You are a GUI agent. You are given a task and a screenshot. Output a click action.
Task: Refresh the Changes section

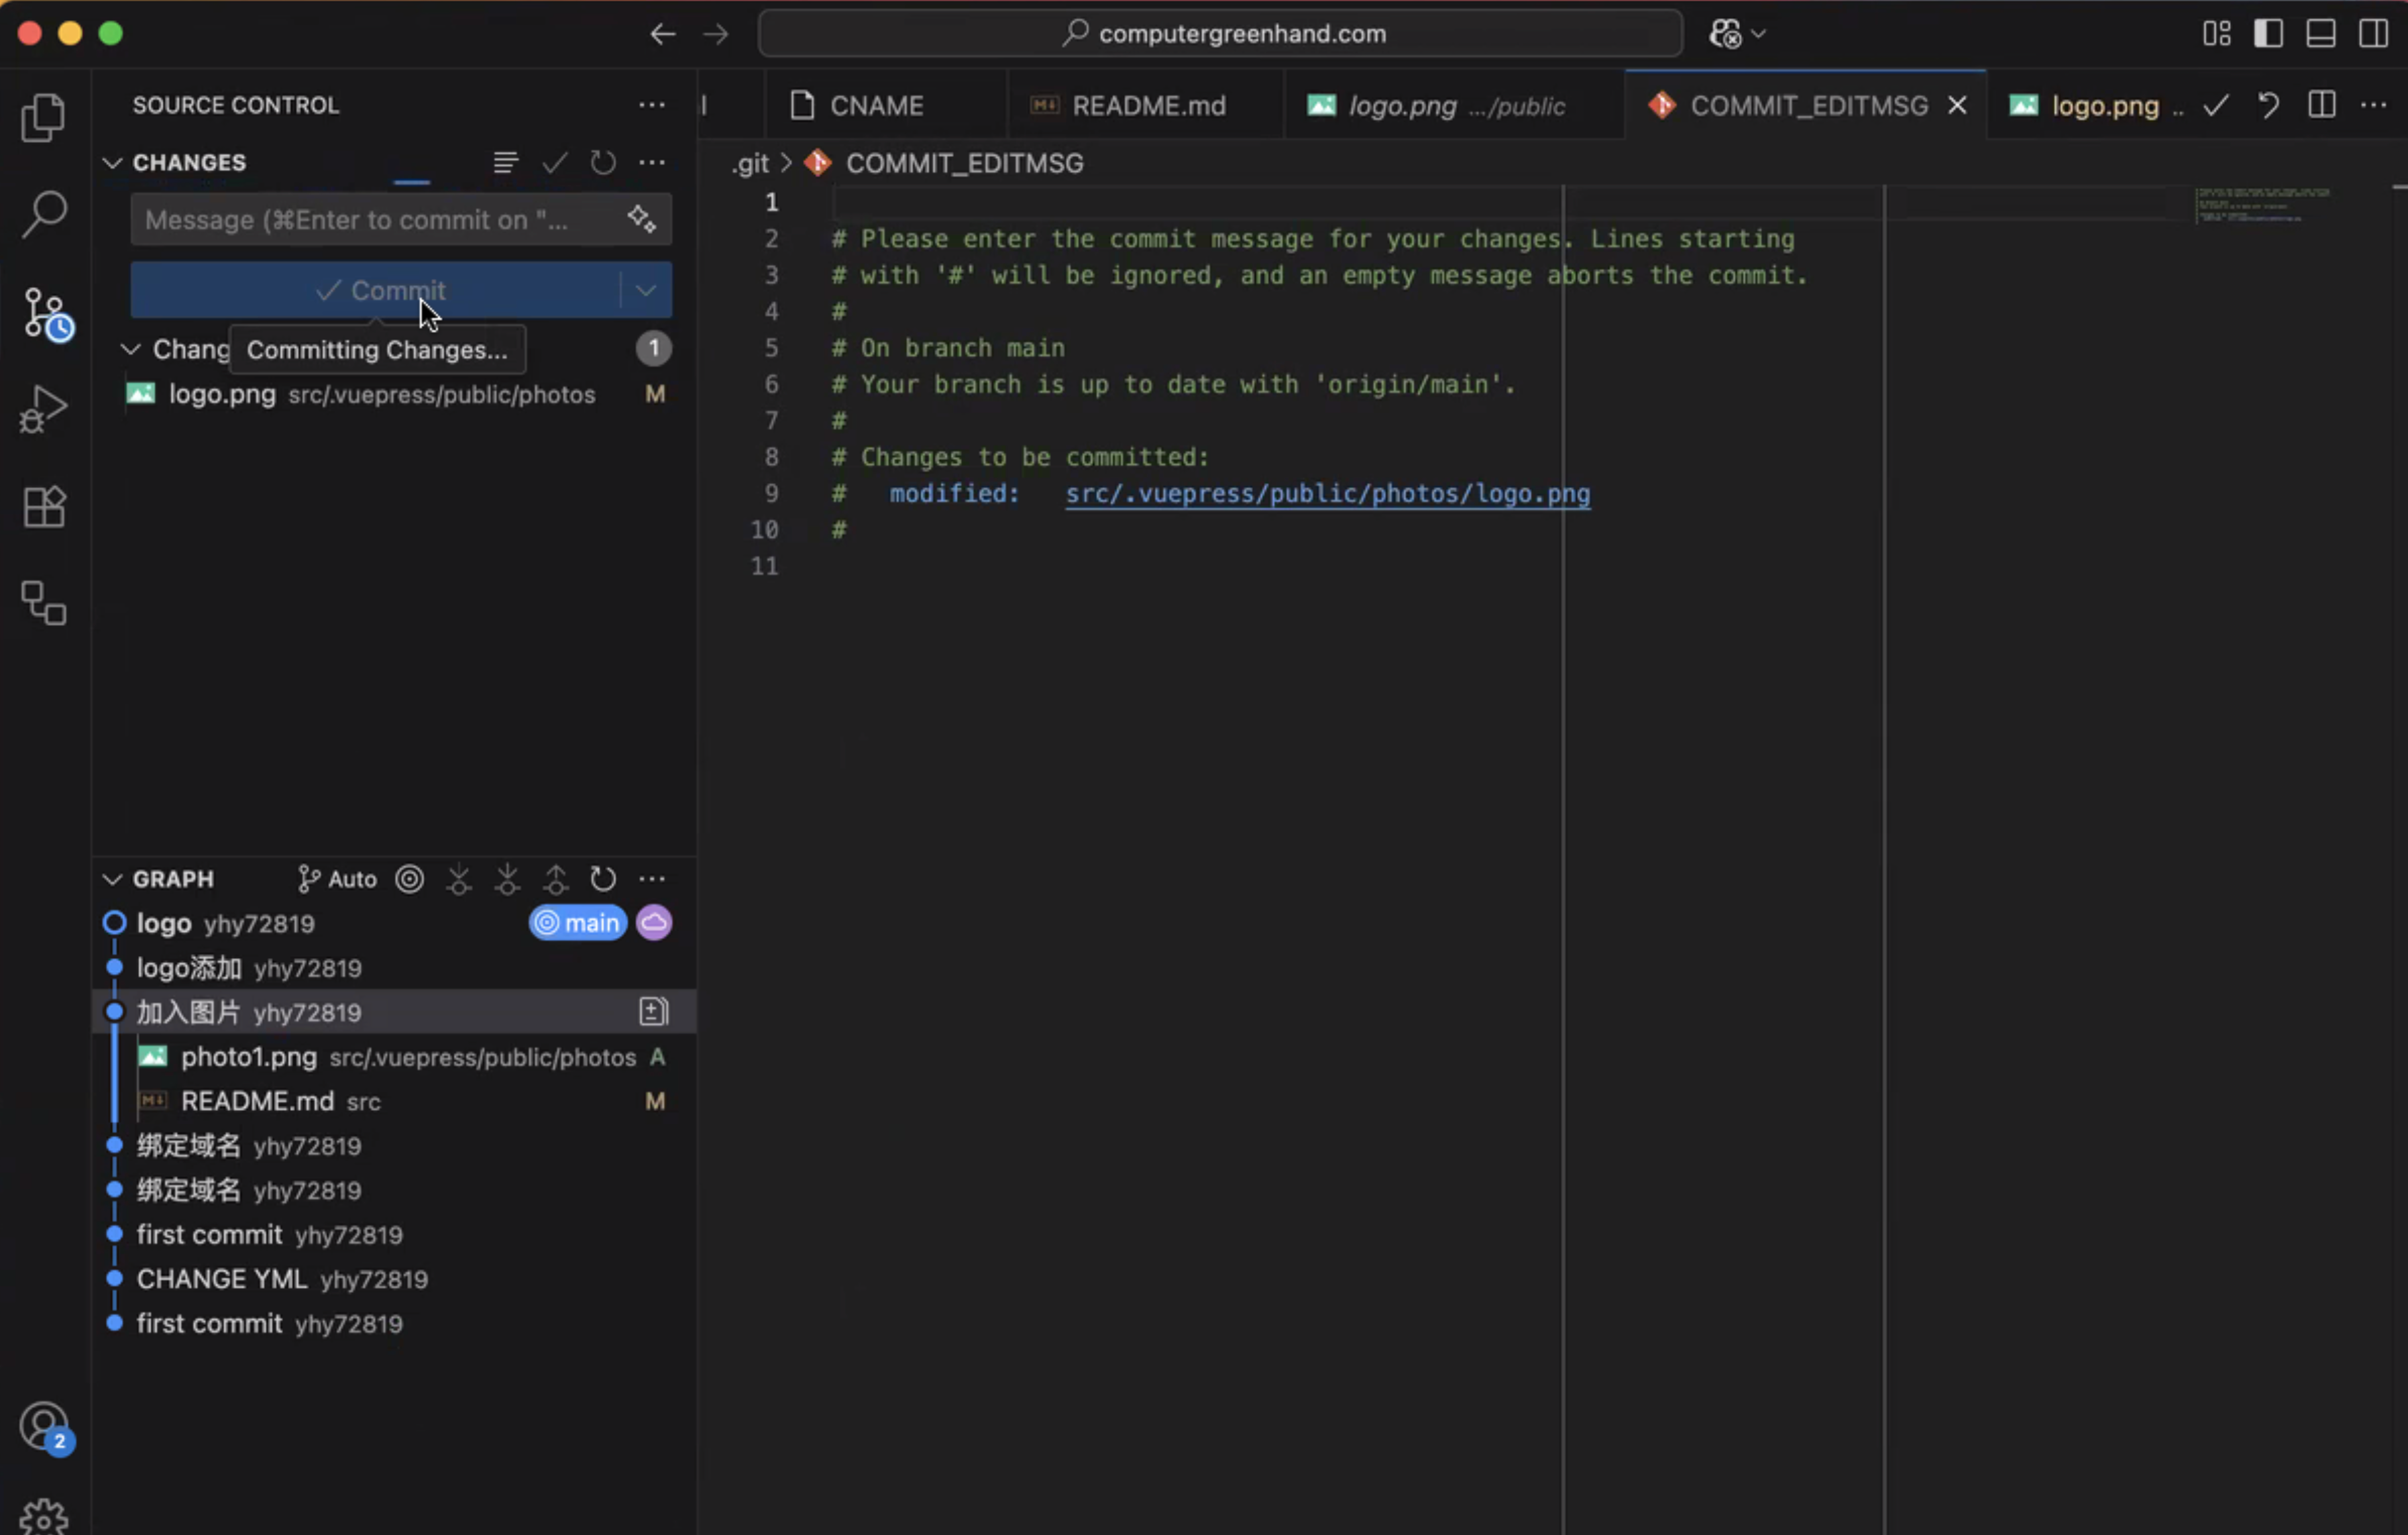pyautogui.click(x=603, y=162)
